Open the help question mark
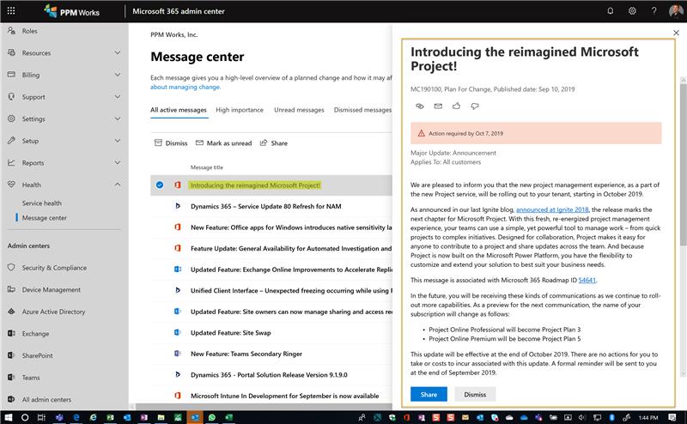 point(654,11)
